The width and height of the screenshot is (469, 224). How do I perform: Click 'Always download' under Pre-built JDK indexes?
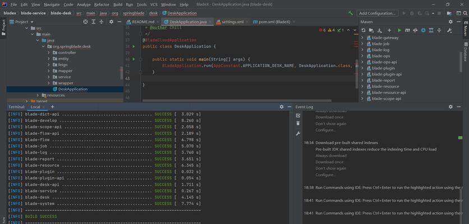(x=331, y=156)
